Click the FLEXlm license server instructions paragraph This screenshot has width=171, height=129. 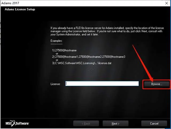(107, 31)
